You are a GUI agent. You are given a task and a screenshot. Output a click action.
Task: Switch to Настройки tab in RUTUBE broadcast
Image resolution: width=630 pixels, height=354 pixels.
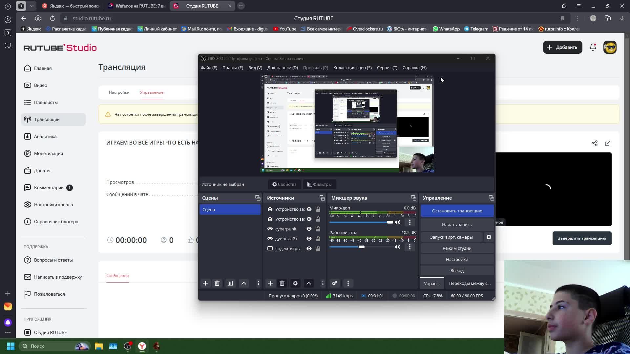click(x=119, y=92)
